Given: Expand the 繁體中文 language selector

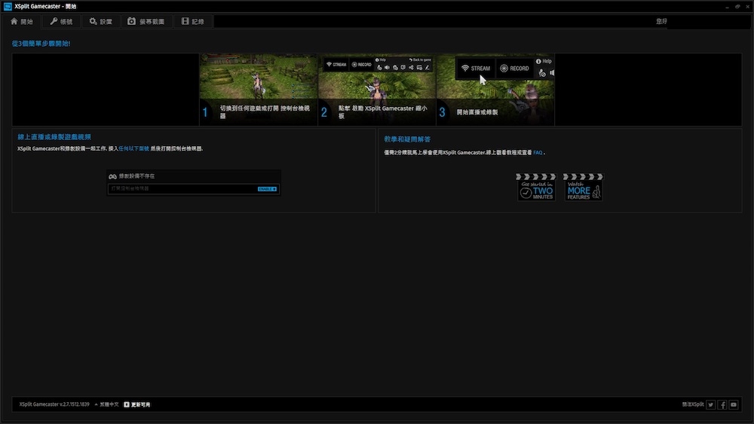Looking at the screenshot, I should 106,404.
